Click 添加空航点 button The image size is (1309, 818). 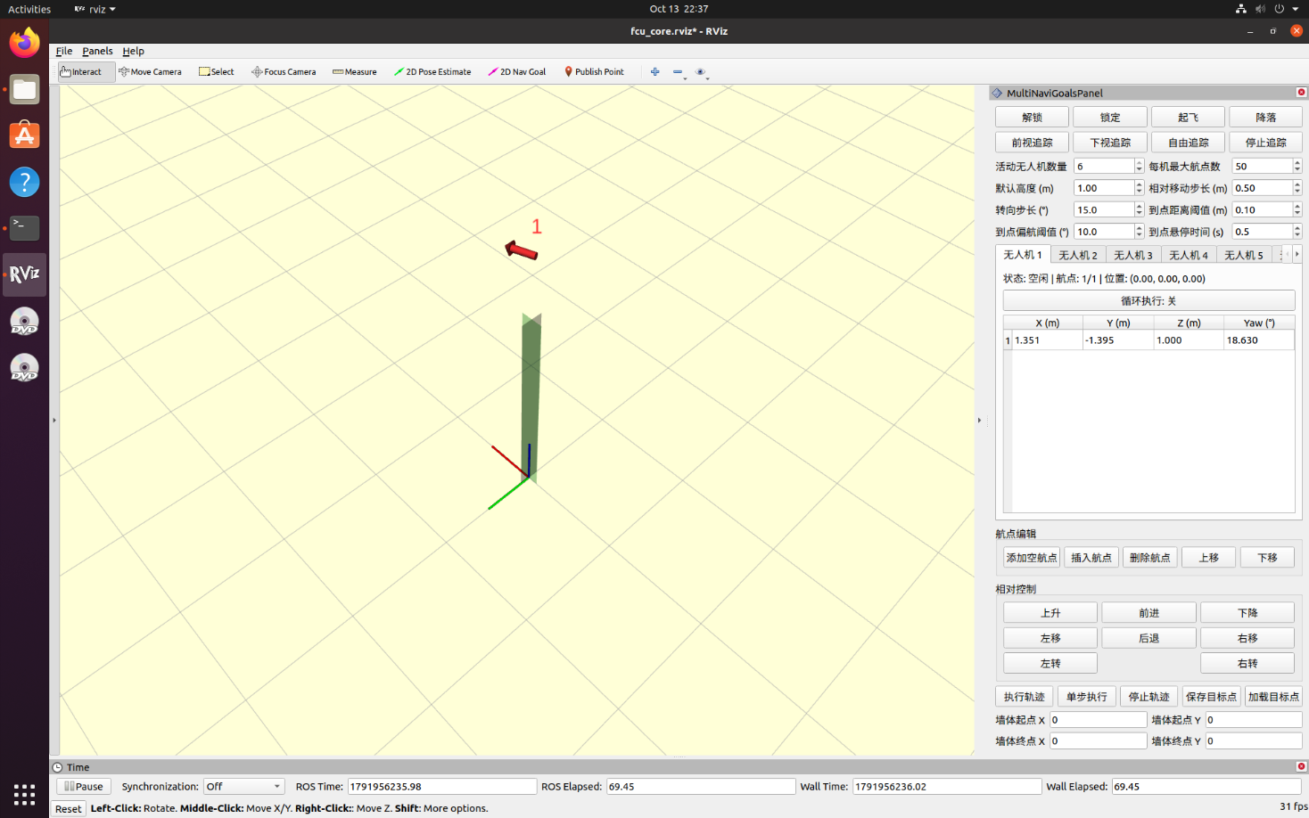coord(1032,558)
